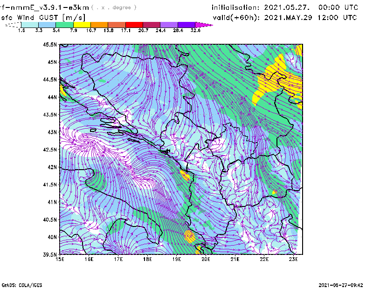Click the legend value "32.6"

195,30
